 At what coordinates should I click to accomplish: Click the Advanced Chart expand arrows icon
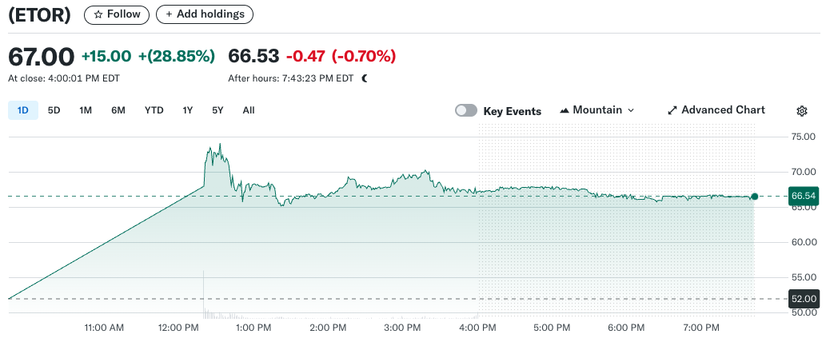(x=672, y=110)
